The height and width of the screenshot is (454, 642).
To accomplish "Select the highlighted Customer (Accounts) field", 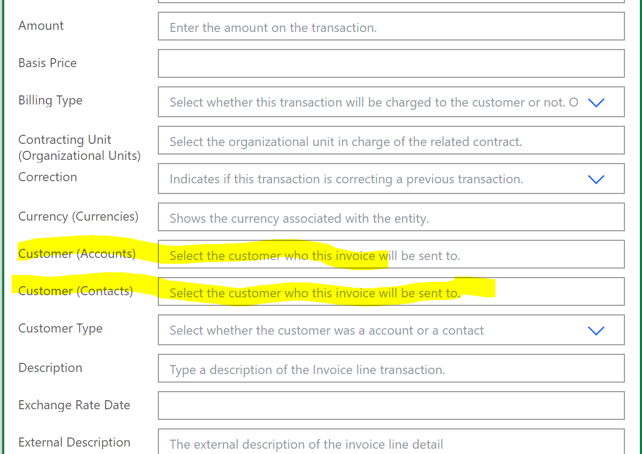I will click(x=391, y=254).
